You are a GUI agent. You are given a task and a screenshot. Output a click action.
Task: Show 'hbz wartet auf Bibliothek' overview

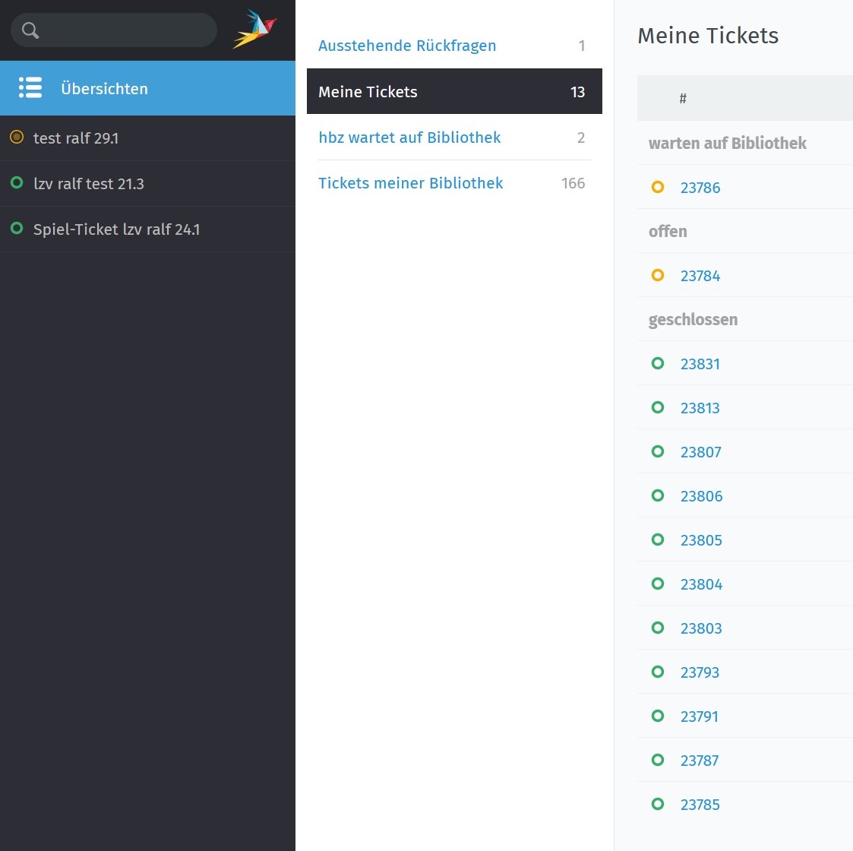click(x=409, y=138)
